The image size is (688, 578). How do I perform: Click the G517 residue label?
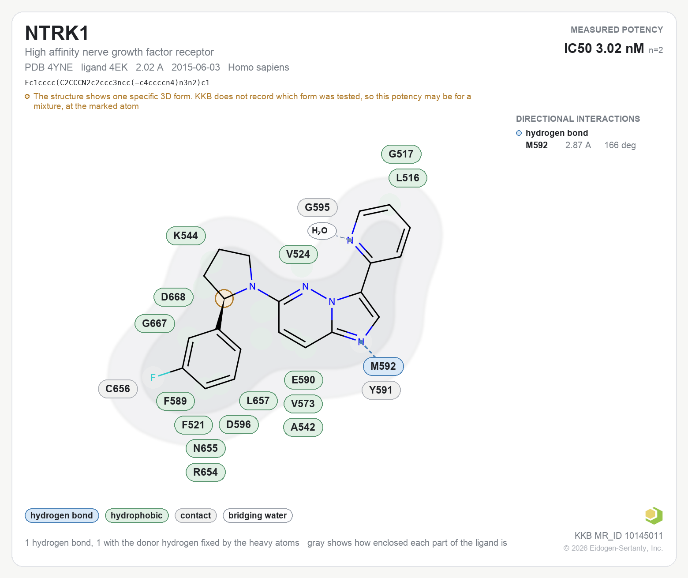click(x=401, y=154)
